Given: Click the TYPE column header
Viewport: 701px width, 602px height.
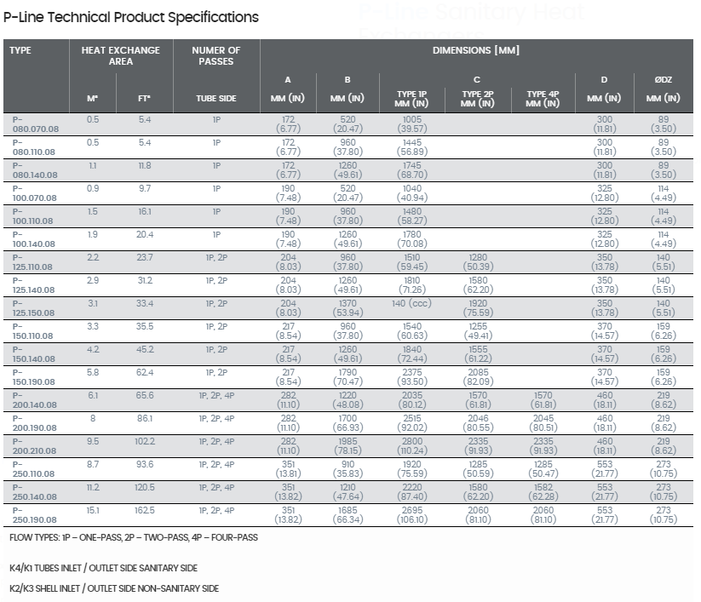Looking at the screenshot, I should point(20,50).
